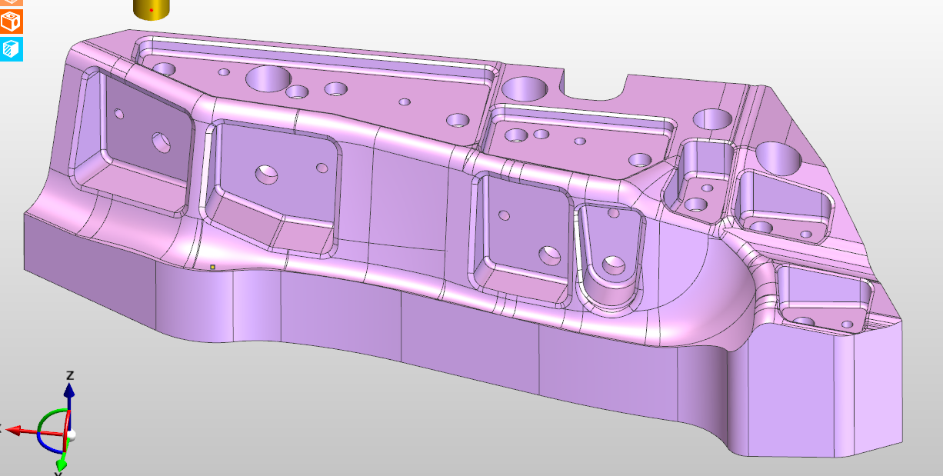Click the blue hatched cube icon

pos(12,49)
